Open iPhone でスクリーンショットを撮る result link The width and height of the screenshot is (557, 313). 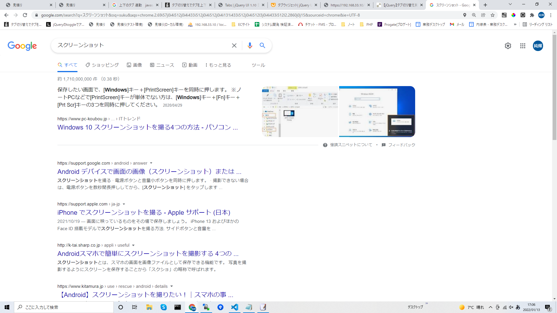click(144, 212)
